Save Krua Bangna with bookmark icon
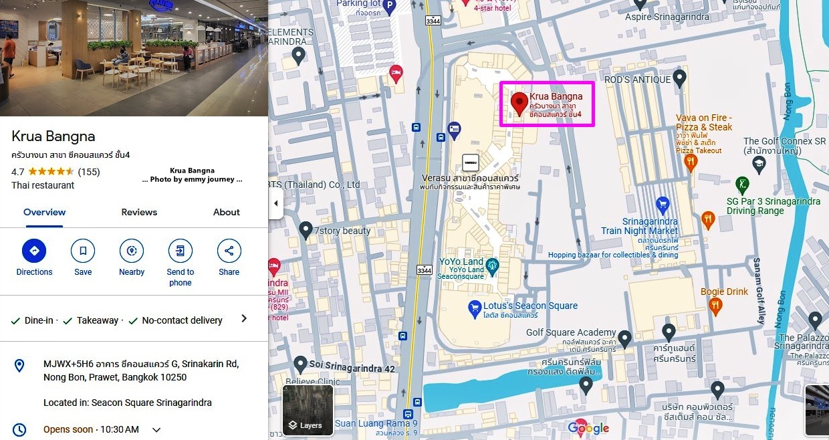This screenshot has width=829, height=440. (x=83, y=251)
